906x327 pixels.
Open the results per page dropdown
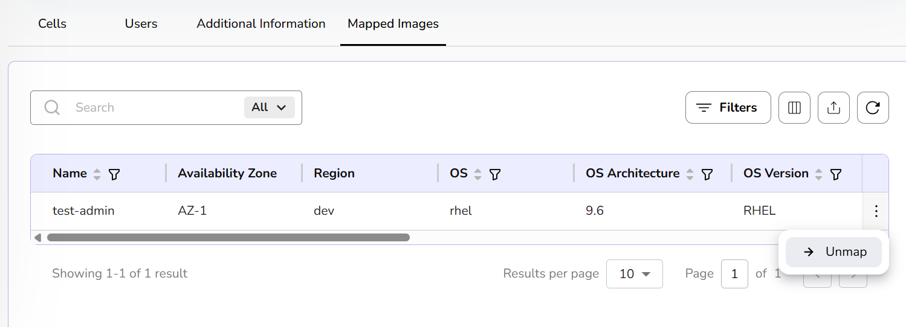[634, 274]
